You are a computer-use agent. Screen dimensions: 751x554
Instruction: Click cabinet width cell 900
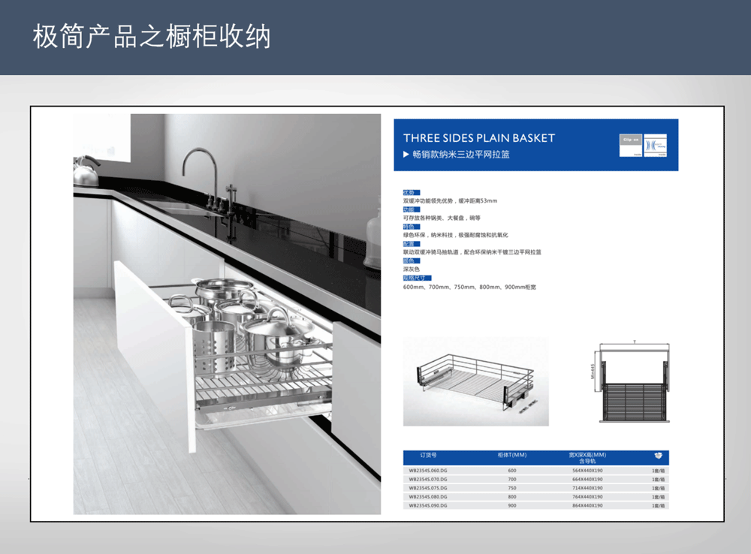512,506
